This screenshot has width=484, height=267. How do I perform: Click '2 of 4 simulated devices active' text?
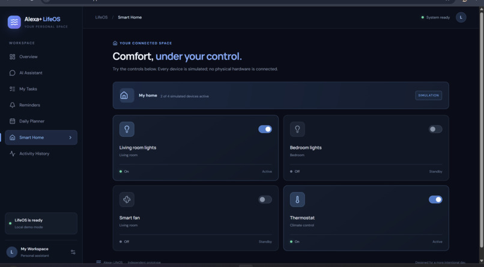184,96
